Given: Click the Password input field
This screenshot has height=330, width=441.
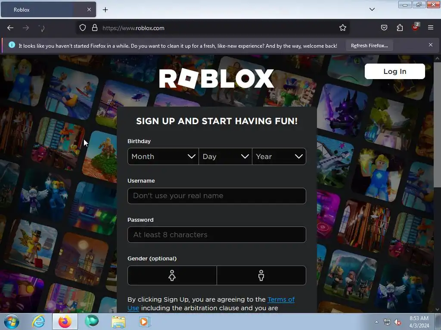Looking at the screenshot, I should [217, 235].
